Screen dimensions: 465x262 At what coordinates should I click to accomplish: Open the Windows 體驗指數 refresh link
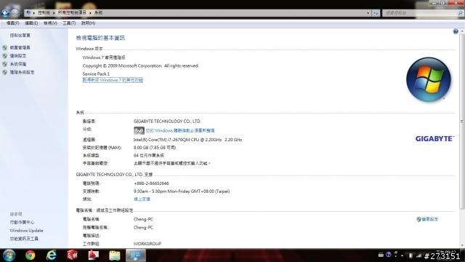click(x=180, y=130)
